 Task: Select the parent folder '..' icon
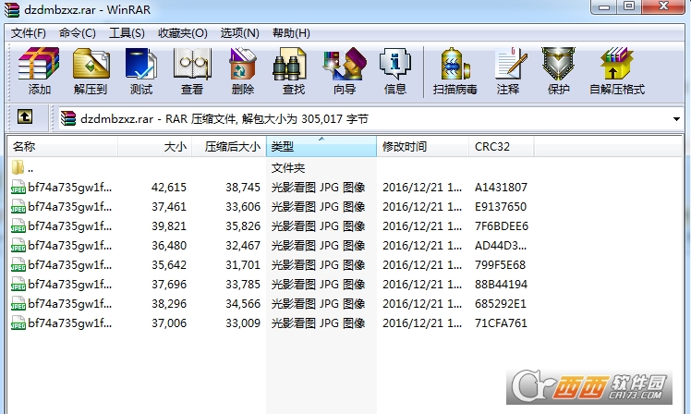pyautogui.click(x=18, y=167)
